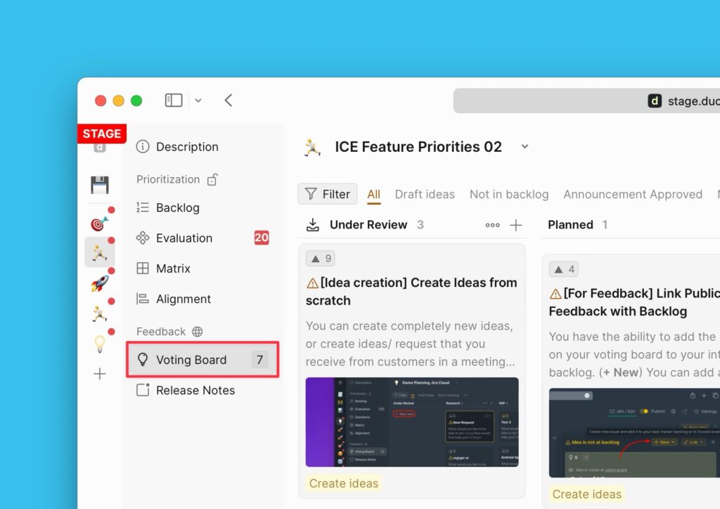Screen dimensions: 720x509
Task: Upvote the Link Public Feedback card
Action: 563,269
